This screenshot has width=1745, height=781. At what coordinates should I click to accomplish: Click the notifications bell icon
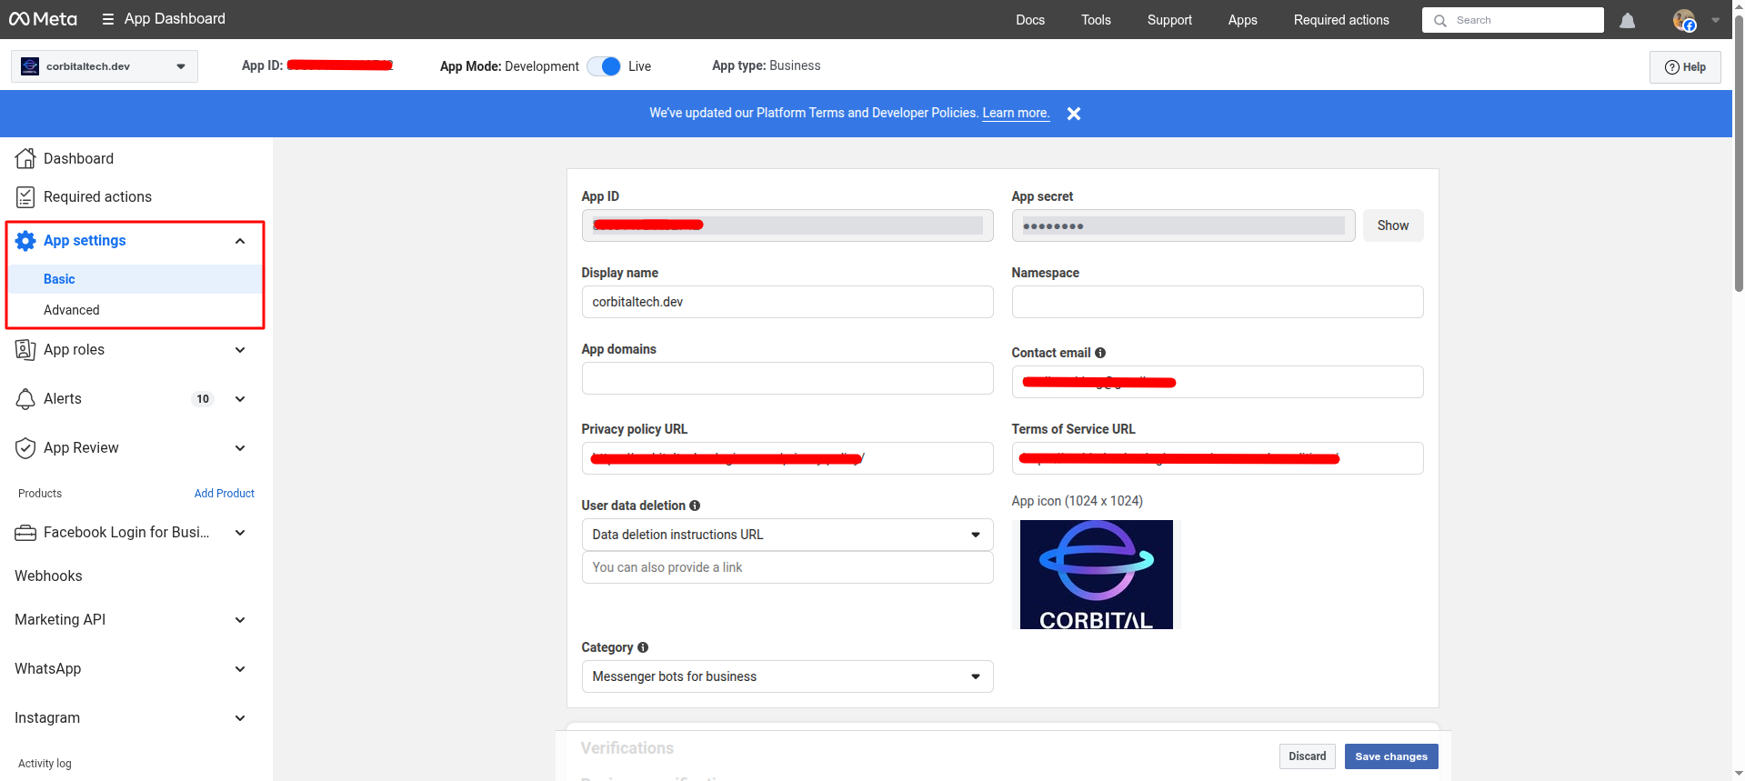click(x=1627, y=20)
